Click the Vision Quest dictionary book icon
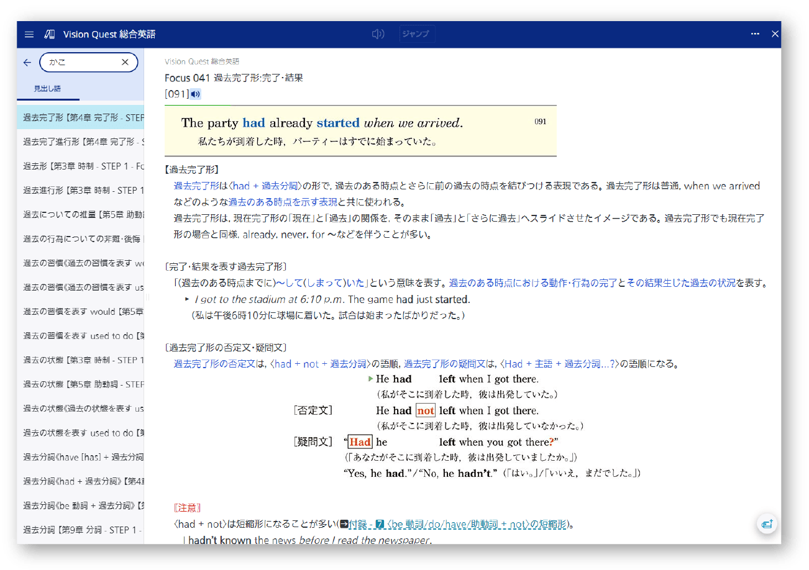The width and height of the screenshot is (809, 570). 49,34
